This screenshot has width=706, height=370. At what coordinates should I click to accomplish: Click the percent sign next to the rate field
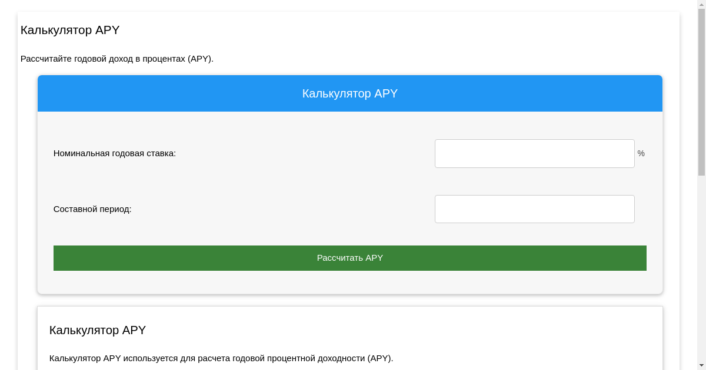point(641,153)
